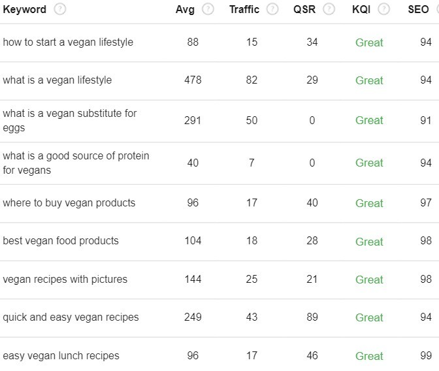Click Great KQI for easy vegan lunch recipes
Viewport: 439px width, 371px height.
pos(369,356)
